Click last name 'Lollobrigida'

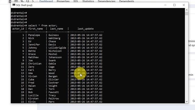pos(57,48)
